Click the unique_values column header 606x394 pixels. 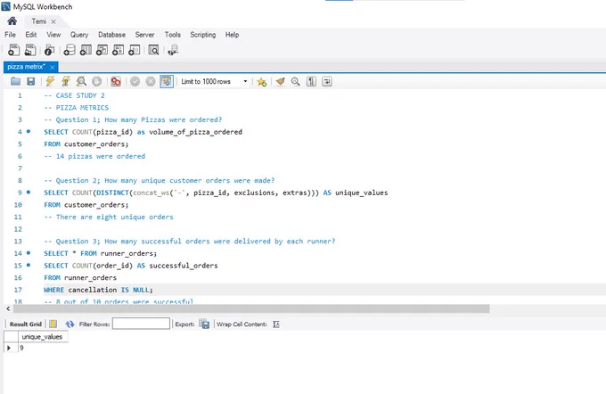42,337
